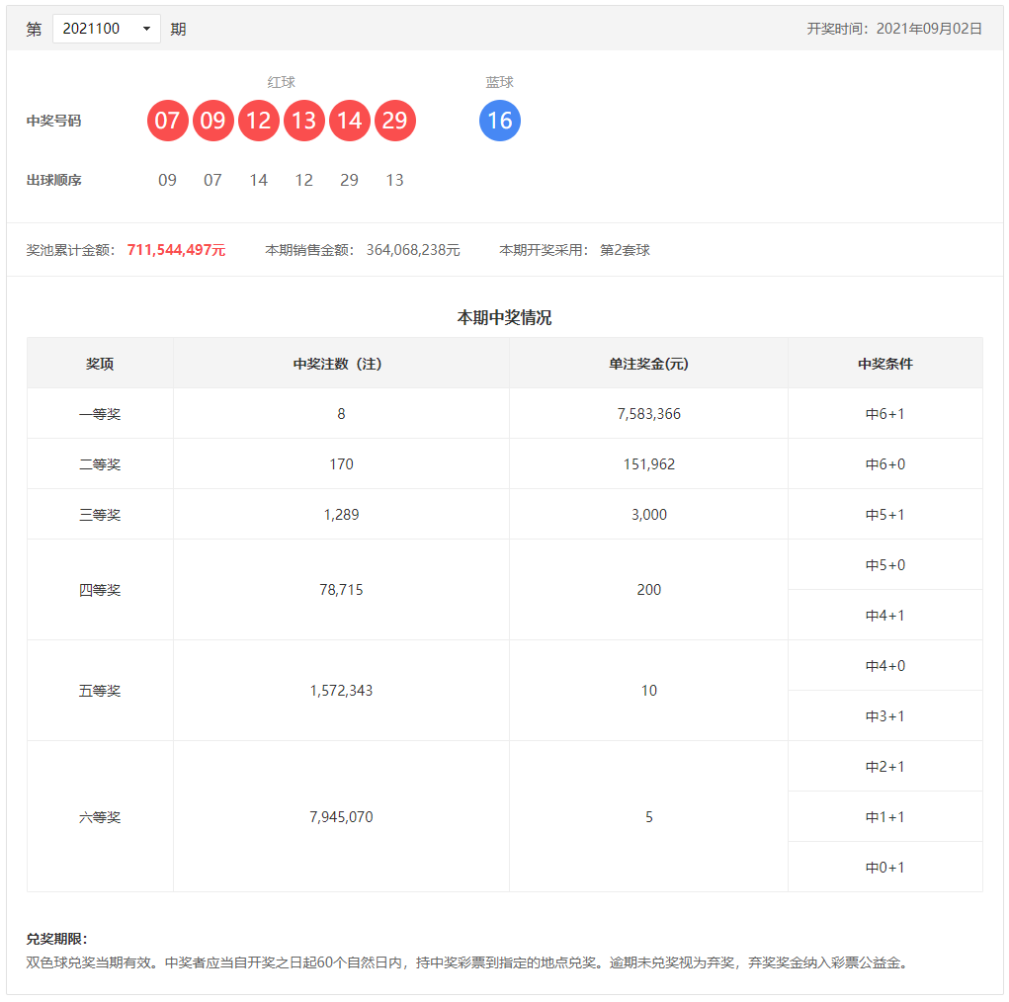Select the red ball numbered 09

pos(213,121)
